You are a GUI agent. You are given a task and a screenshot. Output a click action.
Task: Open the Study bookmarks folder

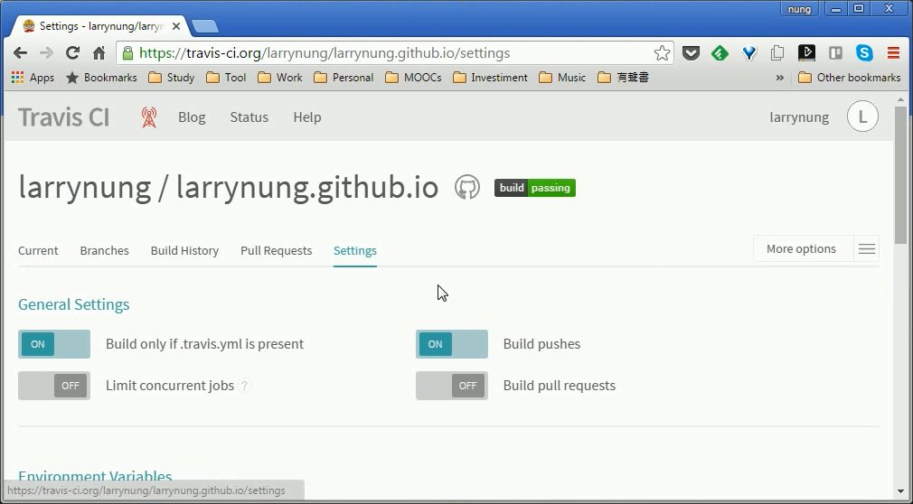click(x=171, y=78)
